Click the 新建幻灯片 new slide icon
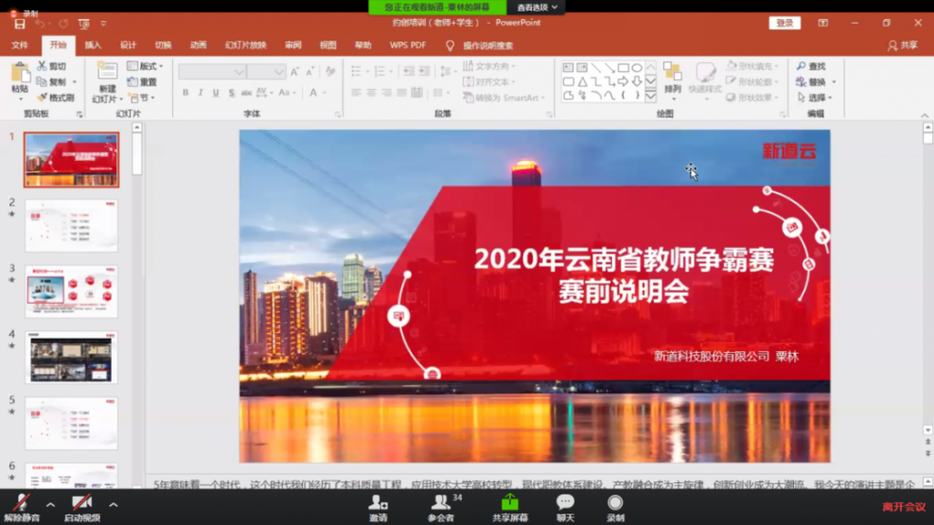 105,74
